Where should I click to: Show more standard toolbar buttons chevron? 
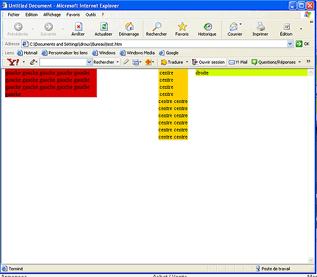click(x=311, y=22)
